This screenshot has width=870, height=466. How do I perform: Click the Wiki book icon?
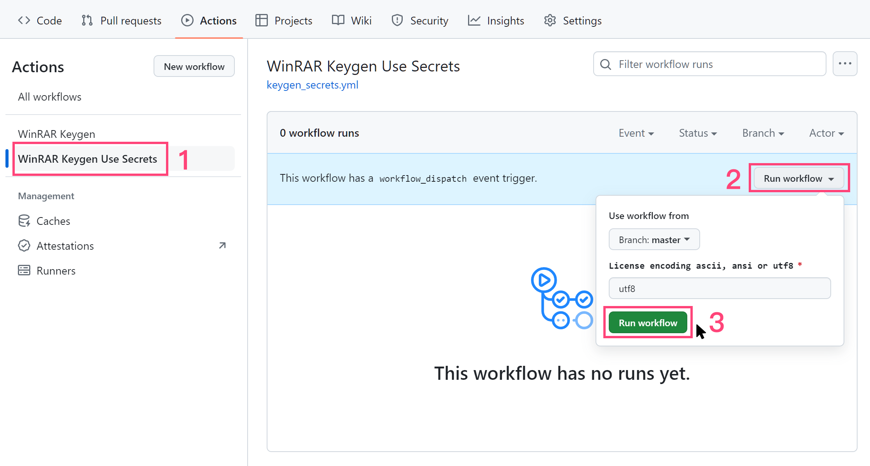point(338,21)
